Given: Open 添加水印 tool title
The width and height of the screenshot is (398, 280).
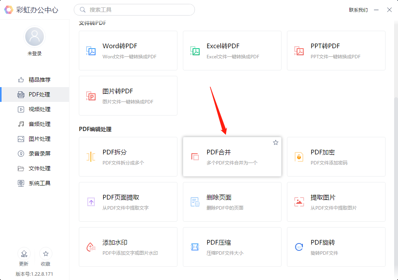Looking at the screenshot, I should [x=115, y=243].
